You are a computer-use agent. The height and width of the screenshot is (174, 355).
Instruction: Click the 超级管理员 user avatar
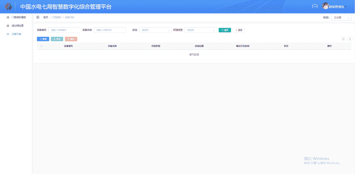[325, 6]
